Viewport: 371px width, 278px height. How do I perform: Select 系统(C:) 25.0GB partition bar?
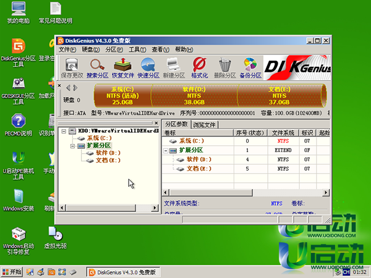click(122, 96)
